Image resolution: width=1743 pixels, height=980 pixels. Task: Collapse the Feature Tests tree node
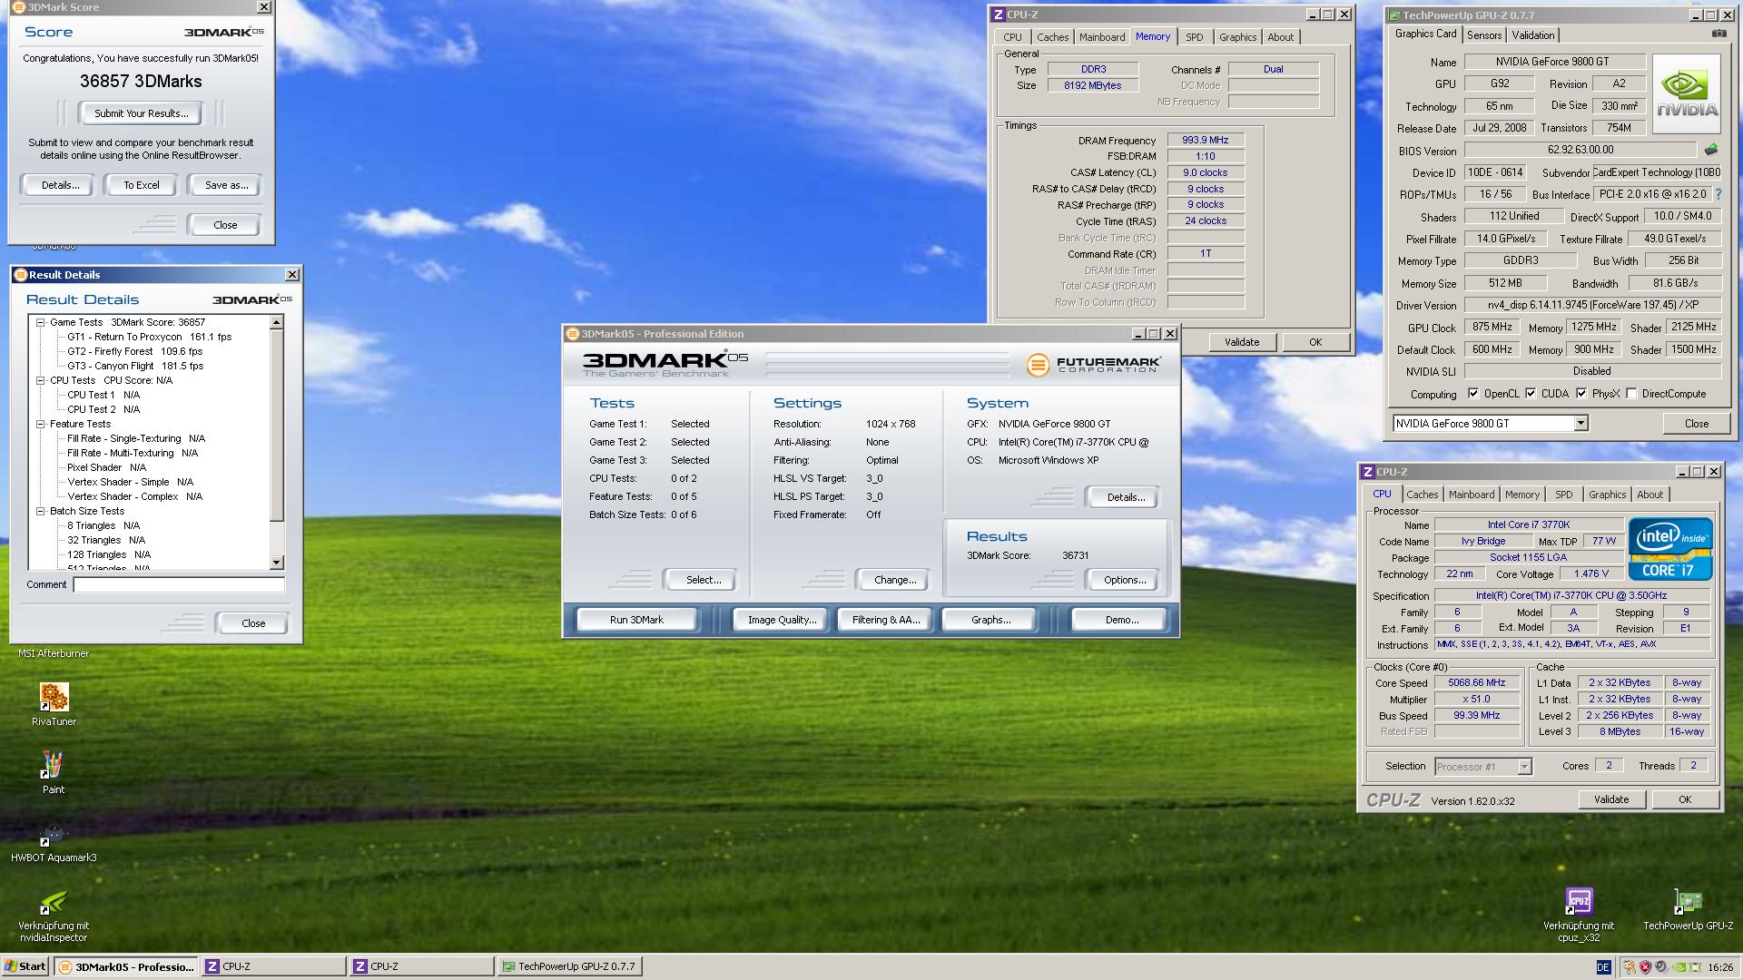[40, 424]
